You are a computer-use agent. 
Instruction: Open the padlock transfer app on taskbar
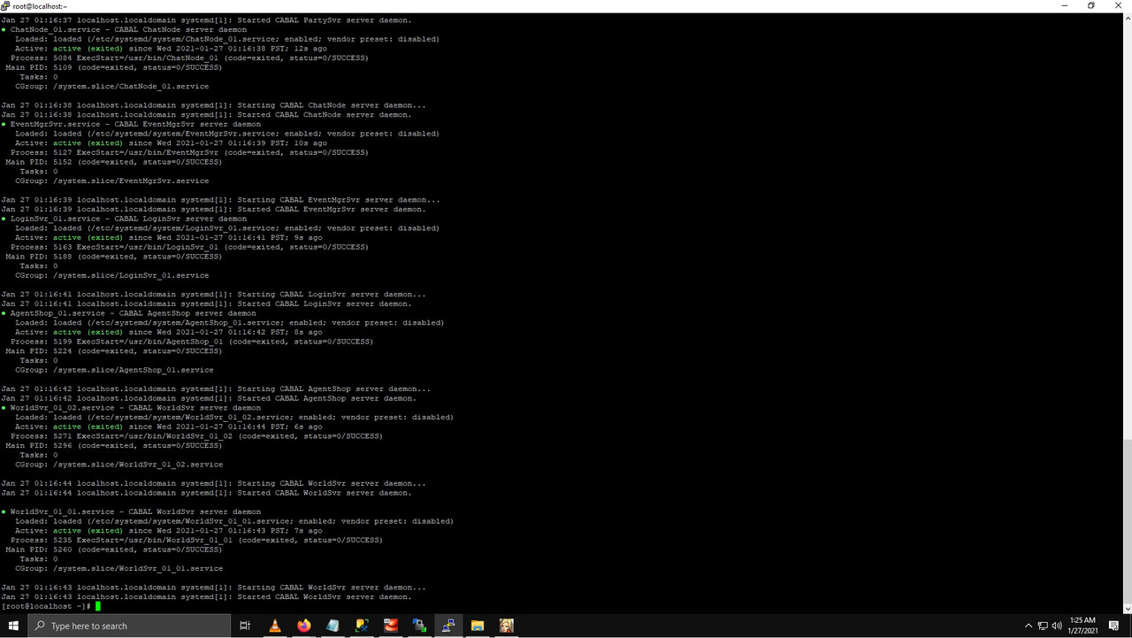(x=419, y=626)
